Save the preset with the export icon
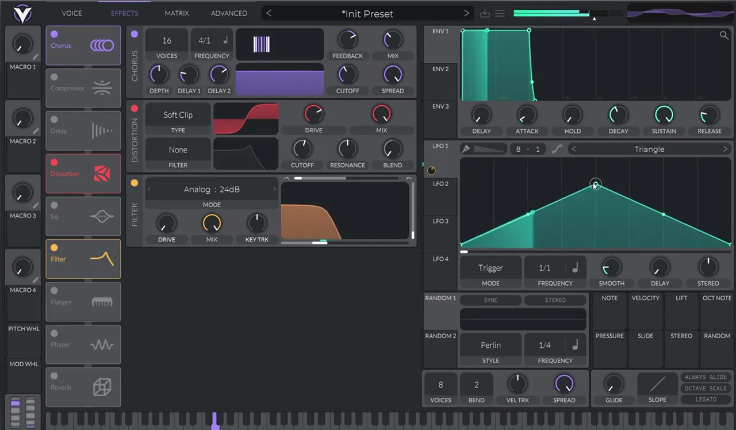This screenshot has width=736, height=430. (485, 13)
